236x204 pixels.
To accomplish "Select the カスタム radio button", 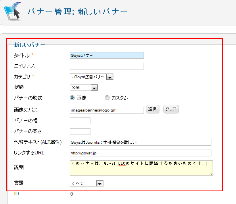I will pos(107,98).
